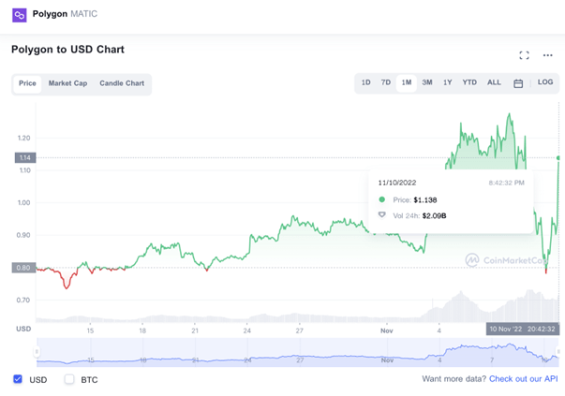Open the calendar date range picker
565x396 pixels.
(x=518, y=83)
